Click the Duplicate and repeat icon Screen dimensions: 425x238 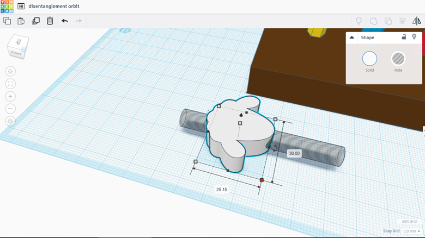tap(35, 21)
